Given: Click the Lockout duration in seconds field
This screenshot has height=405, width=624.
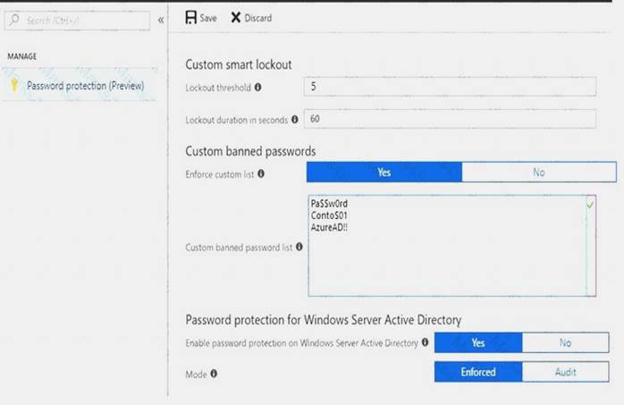Looking at the screenshot, I should [x=450, y=119].
